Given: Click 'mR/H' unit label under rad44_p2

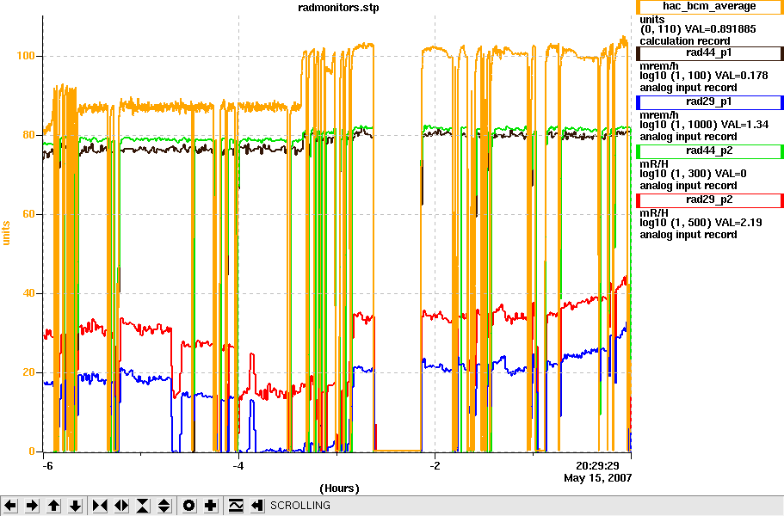Looking at the screenshot, I should tap(654, 164).
